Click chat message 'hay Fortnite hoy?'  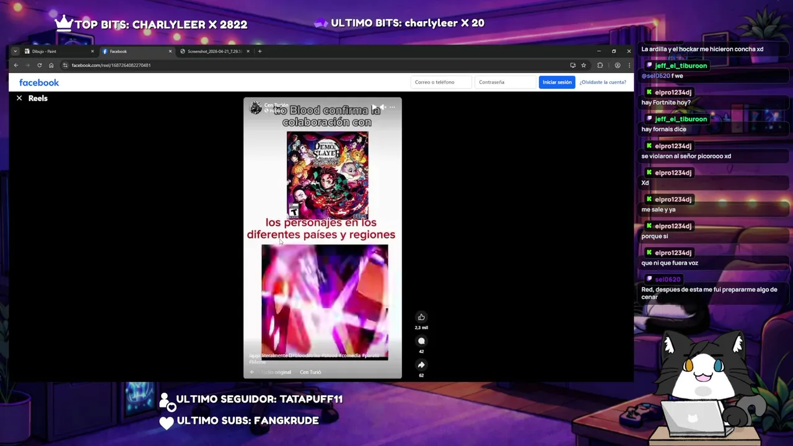click(666, 102)
